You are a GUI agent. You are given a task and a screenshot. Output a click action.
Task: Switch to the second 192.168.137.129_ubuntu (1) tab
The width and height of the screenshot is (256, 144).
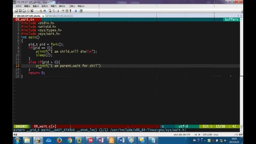tap(60, 16)
